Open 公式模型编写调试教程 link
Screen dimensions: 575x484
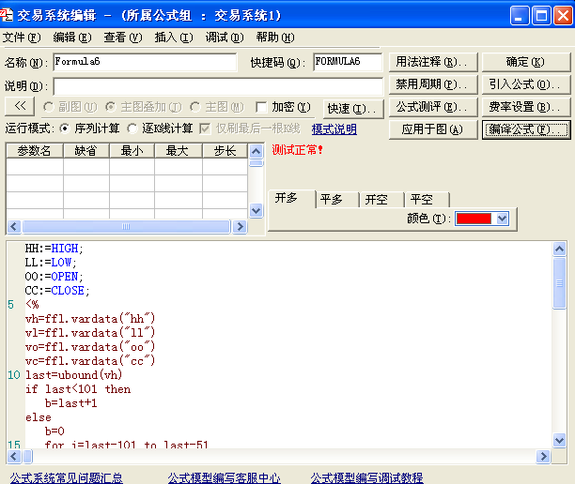tap(367, 477)
